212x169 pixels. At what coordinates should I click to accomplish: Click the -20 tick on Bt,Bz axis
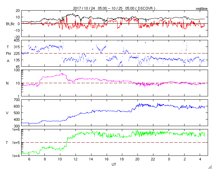pos(17,37)
